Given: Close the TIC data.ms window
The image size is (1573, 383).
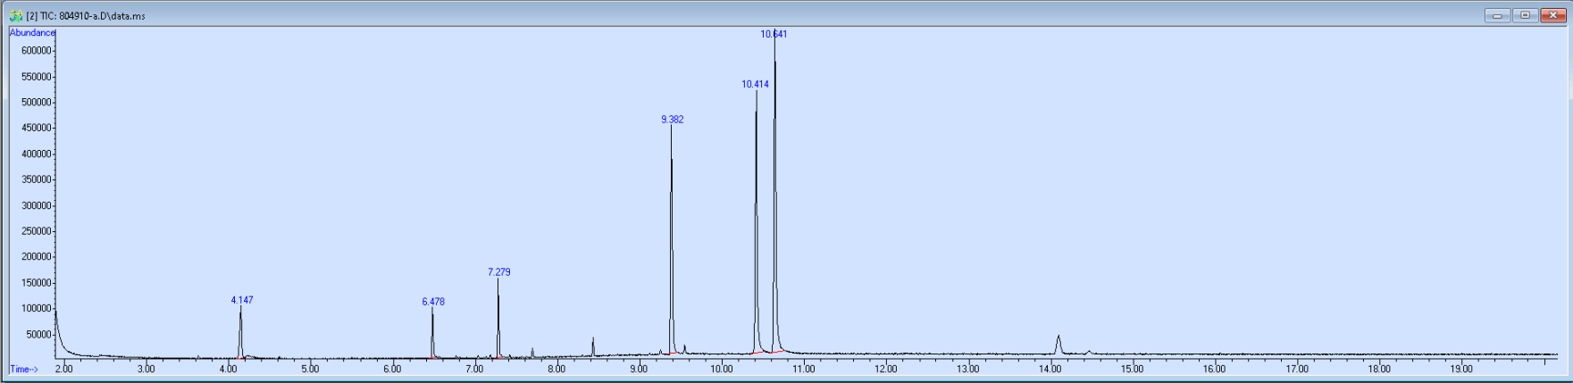Looking at the screenshot, I should (x=1552, y=15).
